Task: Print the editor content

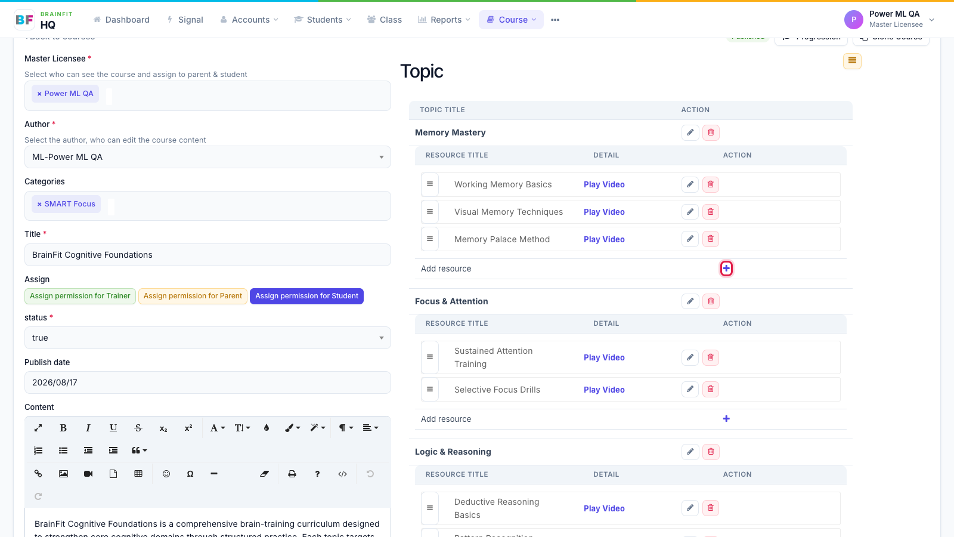Action: (292, 474)
